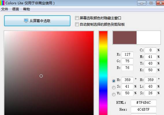Image resolution: width=164 pixels, height=115 pixels.
Task: Click the M magenta field showing 41
Action: tap(150, 57)
